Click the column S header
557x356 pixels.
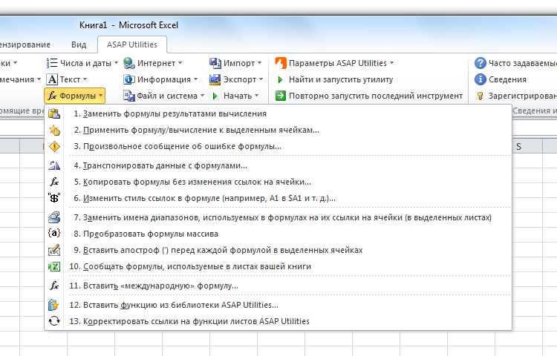[518, 146]
